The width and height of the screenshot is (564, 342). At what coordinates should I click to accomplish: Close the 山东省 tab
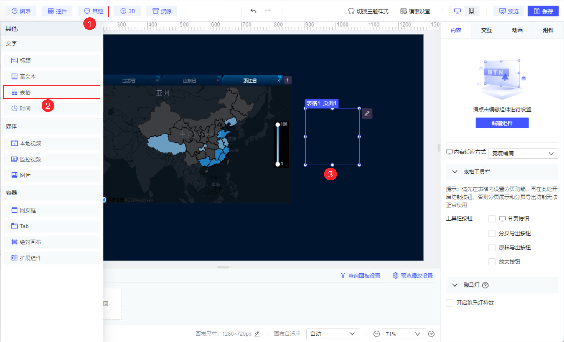pyautogui.click(x=218, y=80)
